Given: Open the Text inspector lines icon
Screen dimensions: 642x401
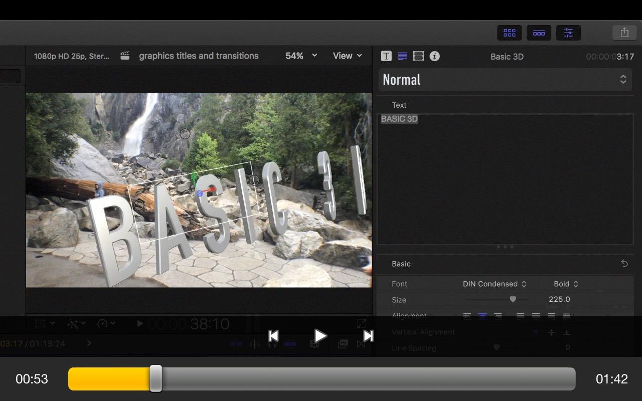Looking at the screenshot, I should tap(402, 56).
